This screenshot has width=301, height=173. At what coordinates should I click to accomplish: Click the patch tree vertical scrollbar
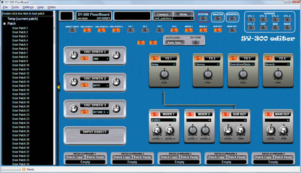(x=54, y=89)
